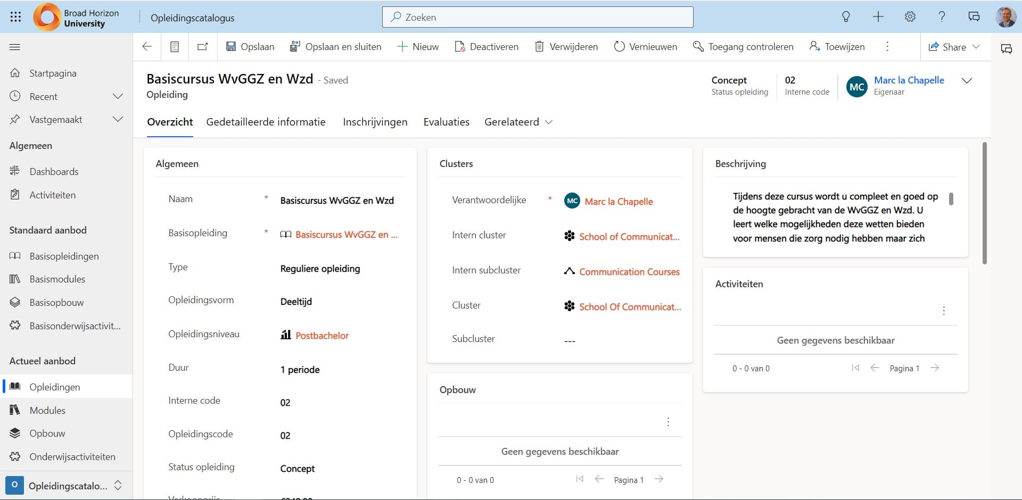Collapse the navigation hamburger menu
Image resolution: width=1022 pixels, height=500 pixels.
[15, 47]
